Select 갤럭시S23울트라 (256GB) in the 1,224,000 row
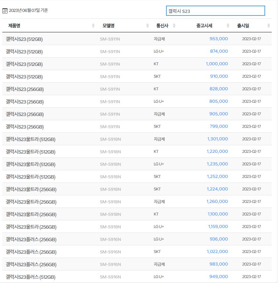This screenshot has width=278, height=283. point(31,189)
